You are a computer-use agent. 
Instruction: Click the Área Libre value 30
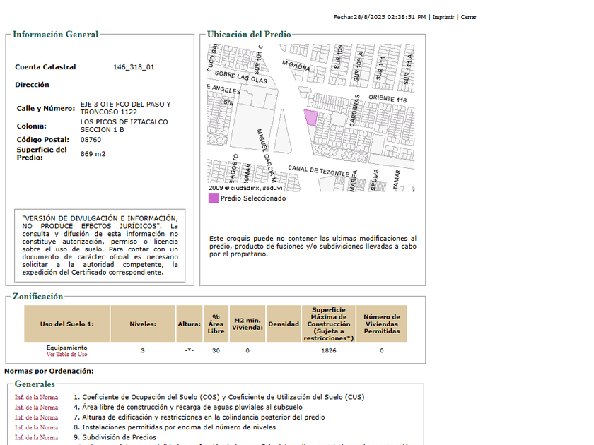click(x=216, y=351)
